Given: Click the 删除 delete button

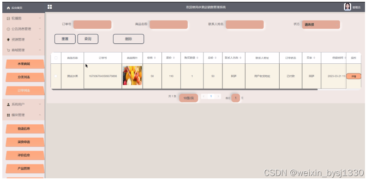Looking at the screenshot, I should pos(128,39).
